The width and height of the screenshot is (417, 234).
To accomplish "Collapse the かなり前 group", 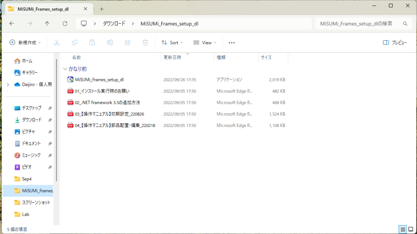I will click(x=65, y=69).
